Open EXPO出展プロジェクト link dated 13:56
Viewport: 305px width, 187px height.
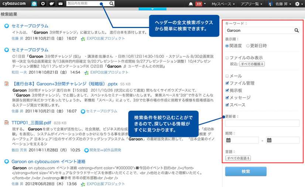point(106,184)
